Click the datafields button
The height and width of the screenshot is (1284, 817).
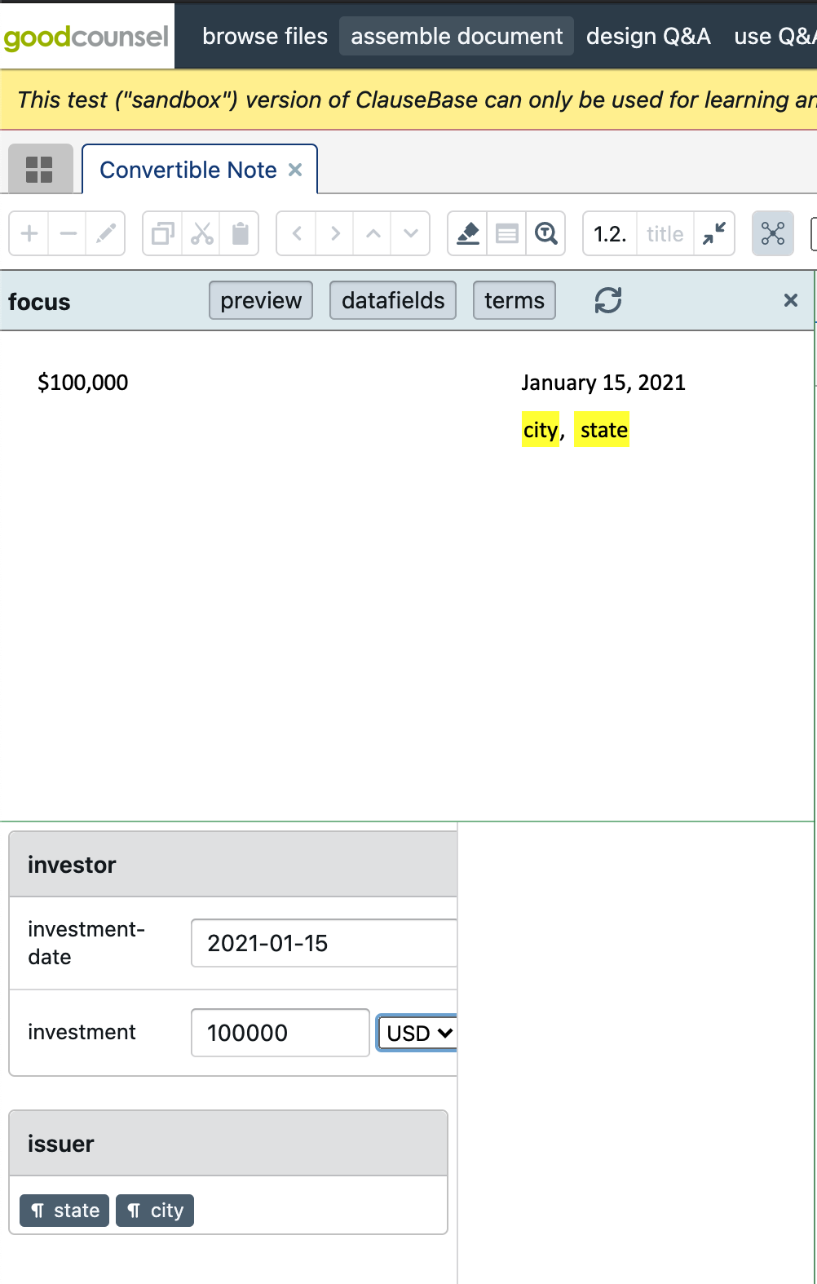(x=393, y=300)
